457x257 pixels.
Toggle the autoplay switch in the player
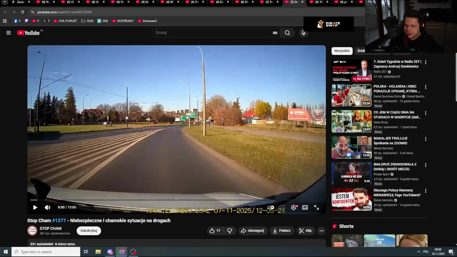click(x=272, y=207)
